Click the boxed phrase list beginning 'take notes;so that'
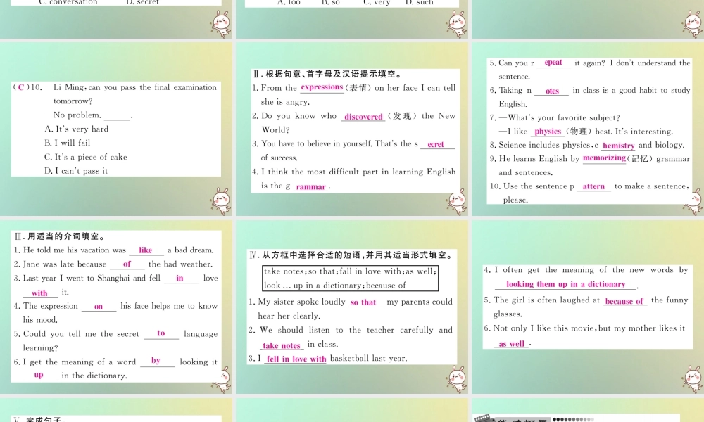Screen dimensions: 704x422 pyautogui.click(x=350, y=278)
